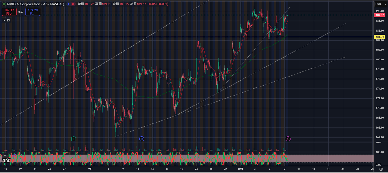Click the moon market-status icon
388x173 pixels.
[x=69, y=4]
